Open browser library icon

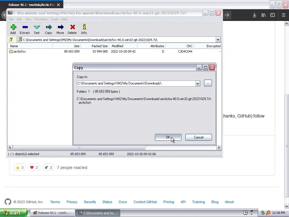click(264, 15)
